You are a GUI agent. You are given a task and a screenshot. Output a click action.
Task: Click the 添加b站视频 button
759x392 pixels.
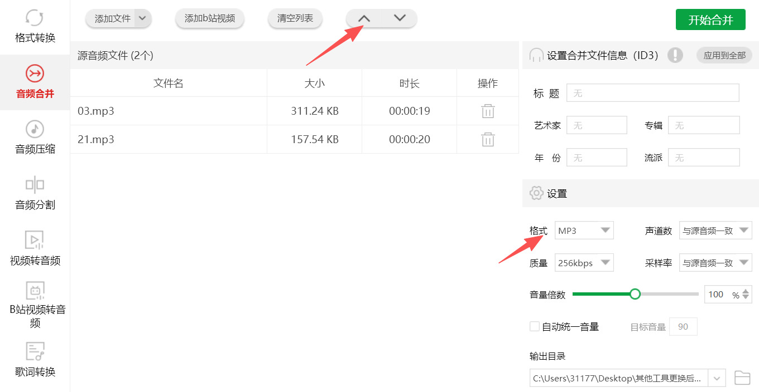(210, 18)
